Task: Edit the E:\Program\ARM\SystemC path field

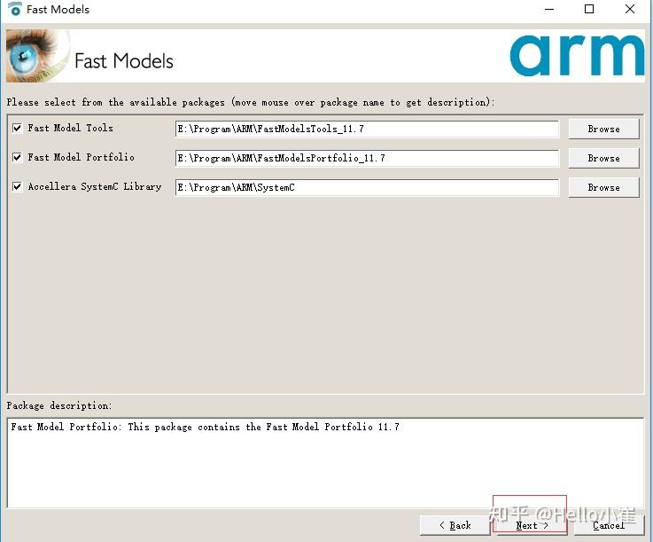Action: point(367,187)
